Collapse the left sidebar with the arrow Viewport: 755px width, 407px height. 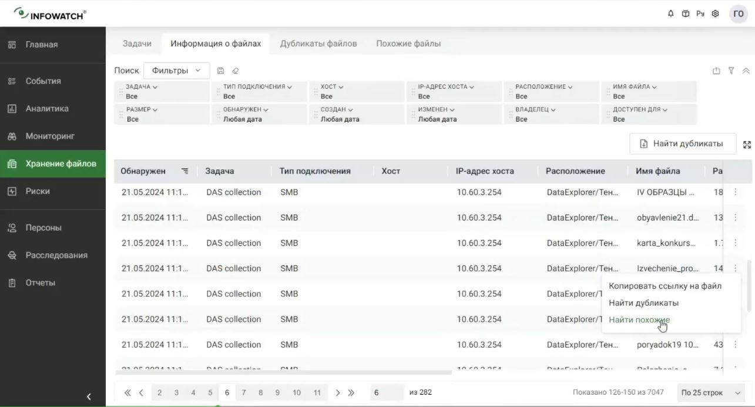tap(89, 396)
